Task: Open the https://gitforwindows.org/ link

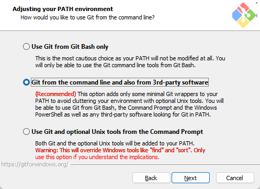Action: [x=35, y=164]
